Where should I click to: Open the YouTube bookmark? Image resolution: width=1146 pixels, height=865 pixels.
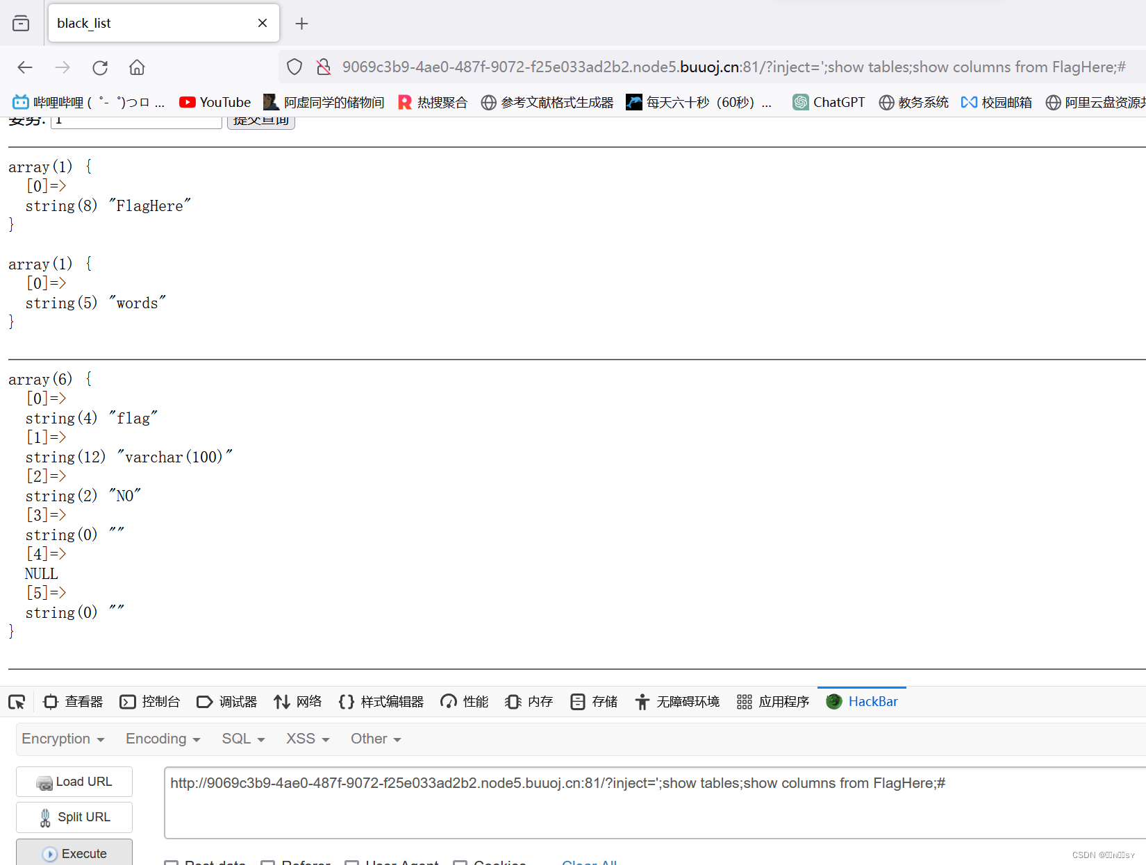(x=215, y=101)
